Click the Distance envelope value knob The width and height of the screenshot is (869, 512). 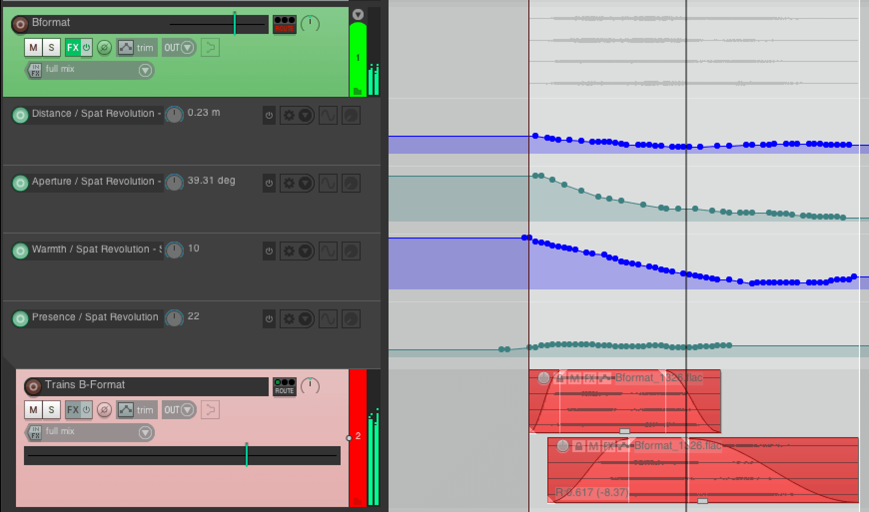174,115
